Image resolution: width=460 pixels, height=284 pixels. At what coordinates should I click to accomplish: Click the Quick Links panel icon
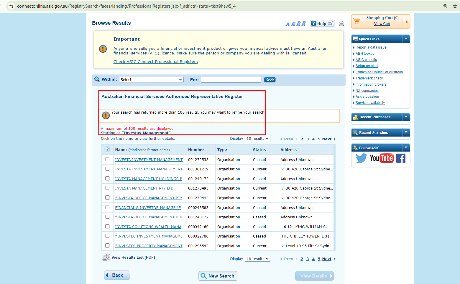tap(356, 39)
